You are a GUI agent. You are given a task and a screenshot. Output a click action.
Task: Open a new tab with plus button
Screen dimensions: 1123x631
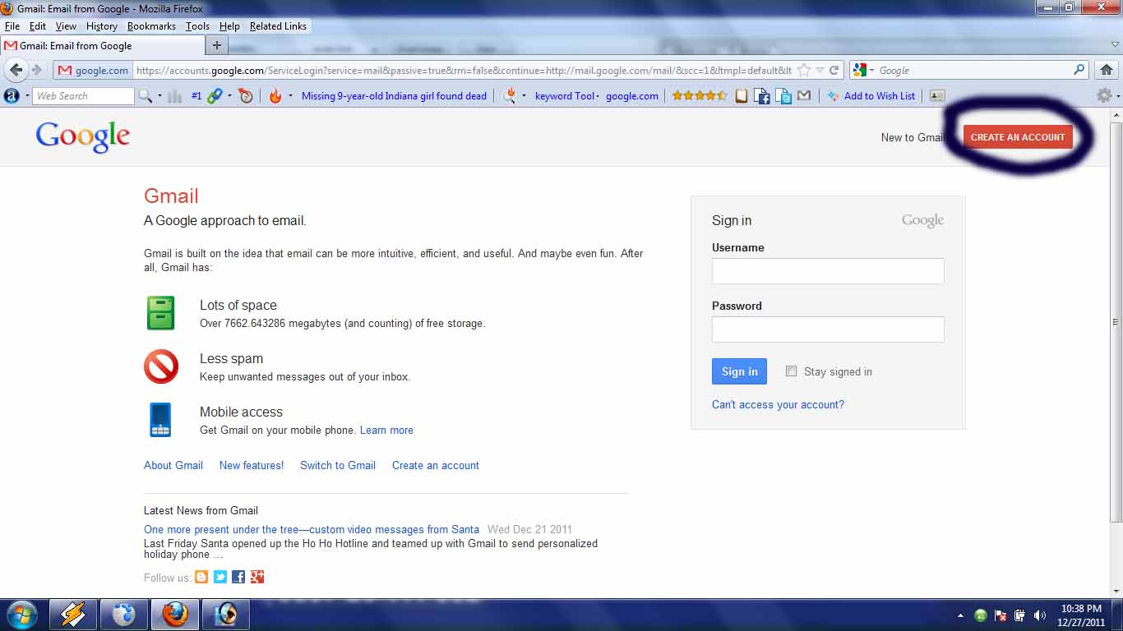pos(217,46)
